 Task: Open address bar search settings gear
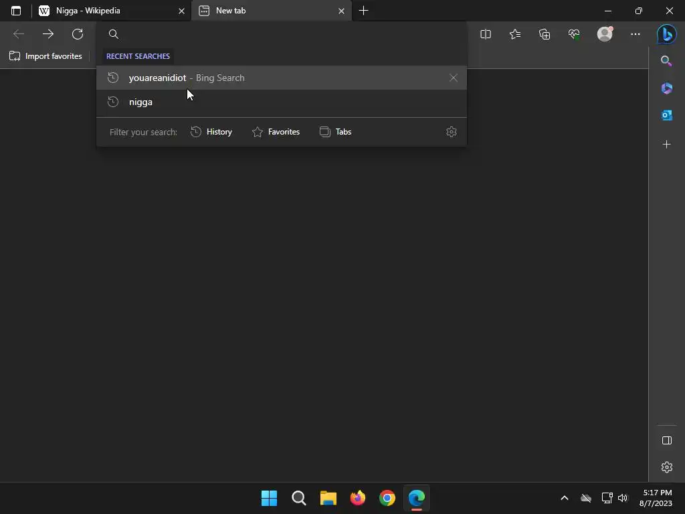tap(452, 132)
